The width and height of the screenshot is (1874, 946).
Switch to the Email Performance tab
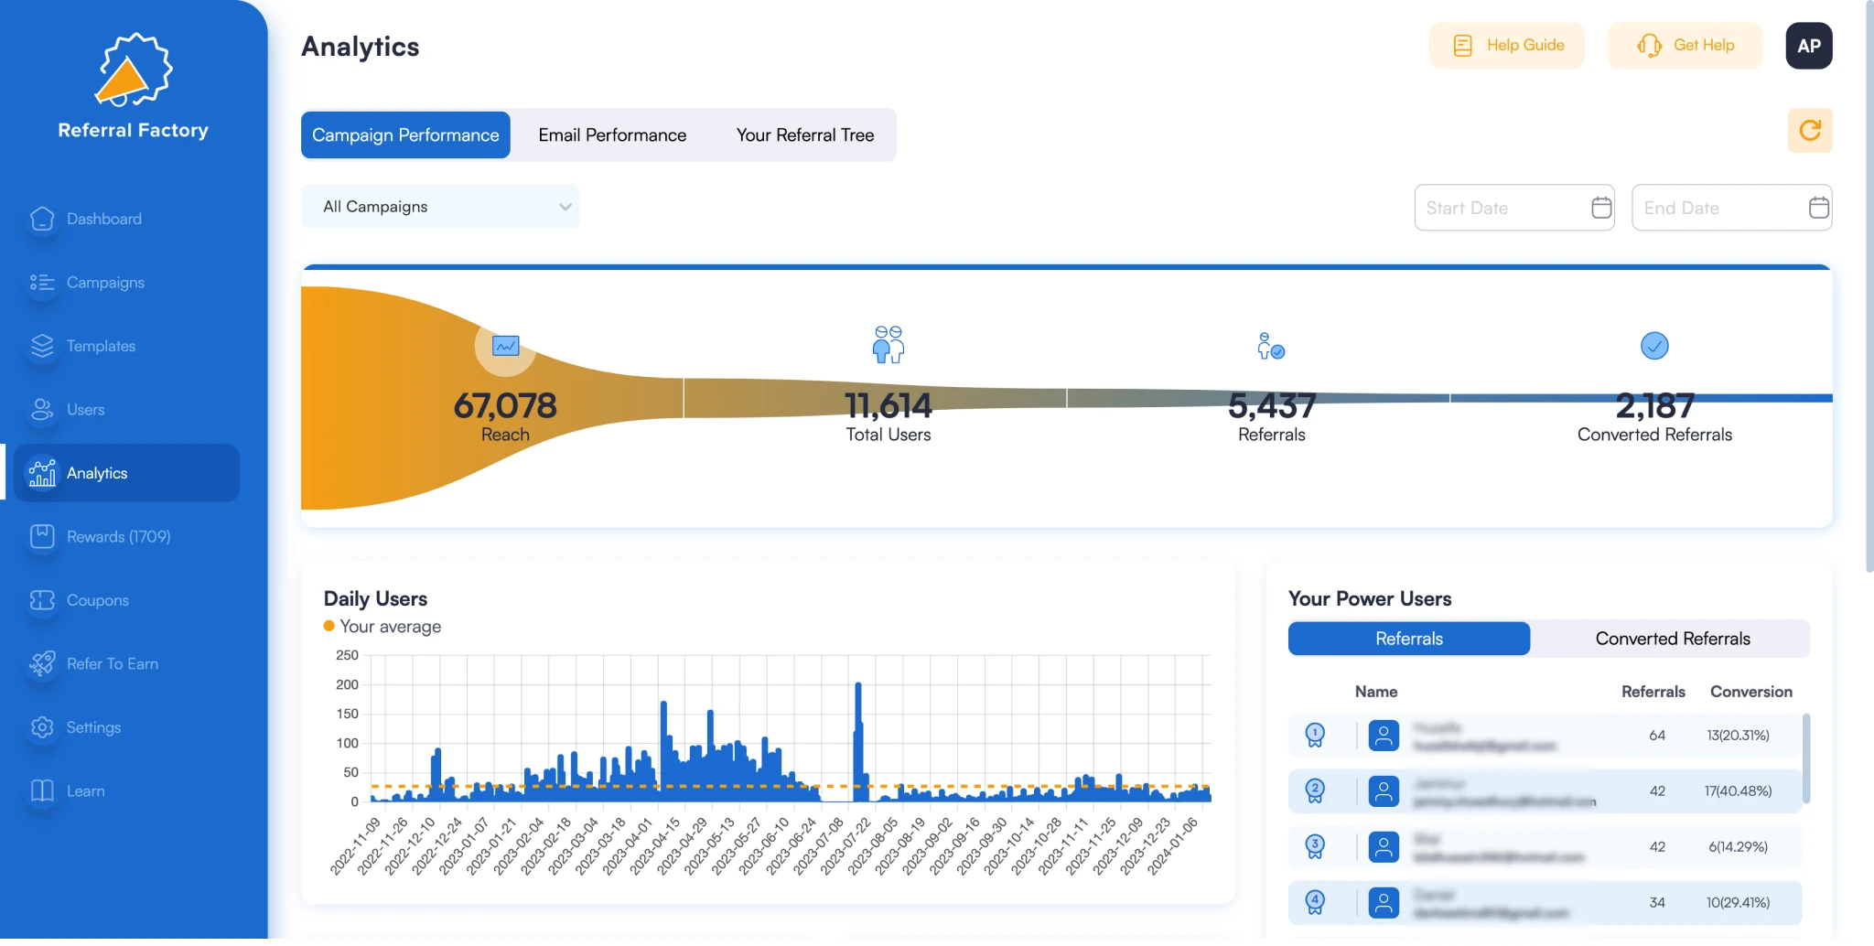click(611, 134)
